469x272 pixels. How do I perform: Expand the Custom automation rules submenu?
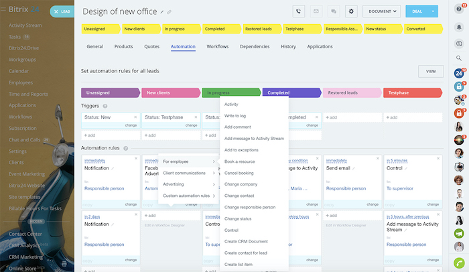click(x=188, y=196)
